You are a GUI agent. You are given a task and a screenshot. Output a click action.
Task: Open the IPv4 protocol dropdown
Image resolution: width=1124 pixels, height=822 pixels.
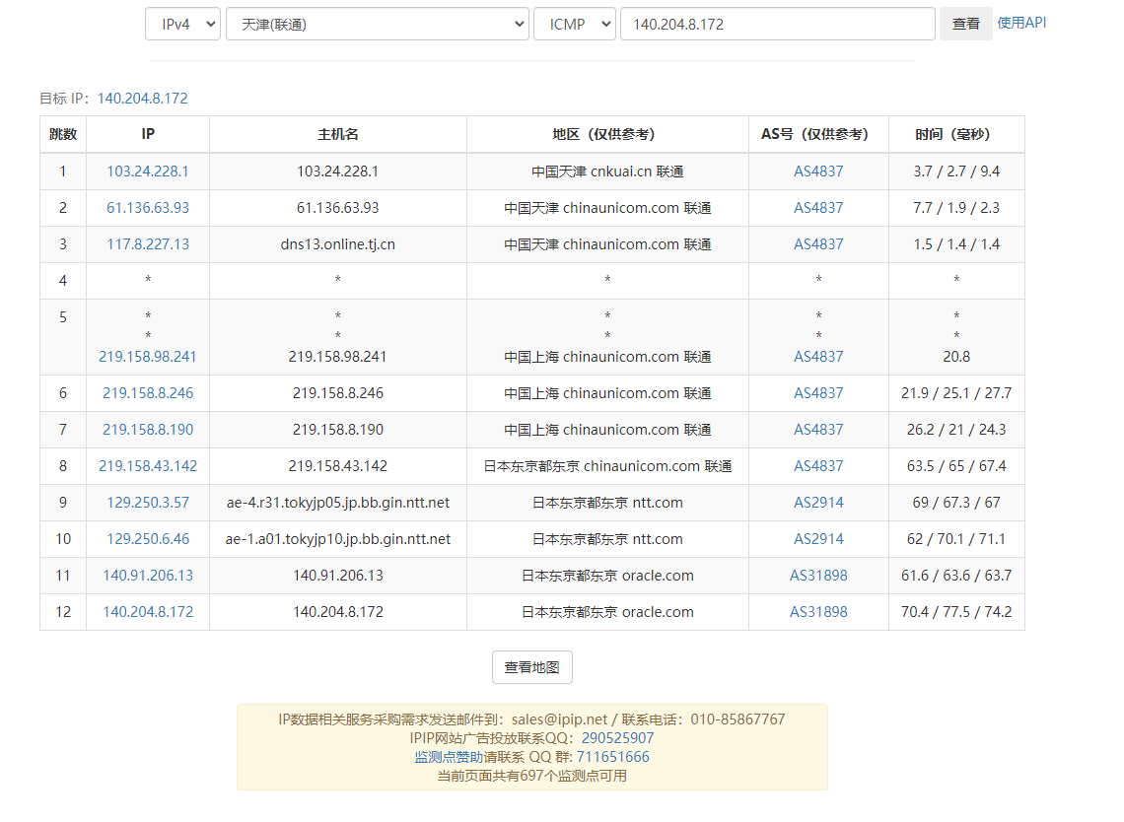(x=182, y=24)
